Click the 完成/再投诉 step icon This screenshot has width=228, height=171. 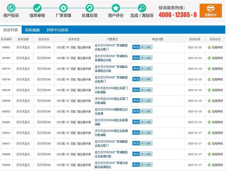pyautogui.click(x=142, y=8)
